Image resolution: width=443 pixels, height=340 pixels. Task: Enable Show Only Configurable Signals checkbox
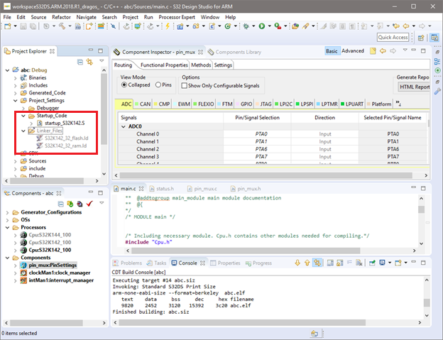pos(184,86)
